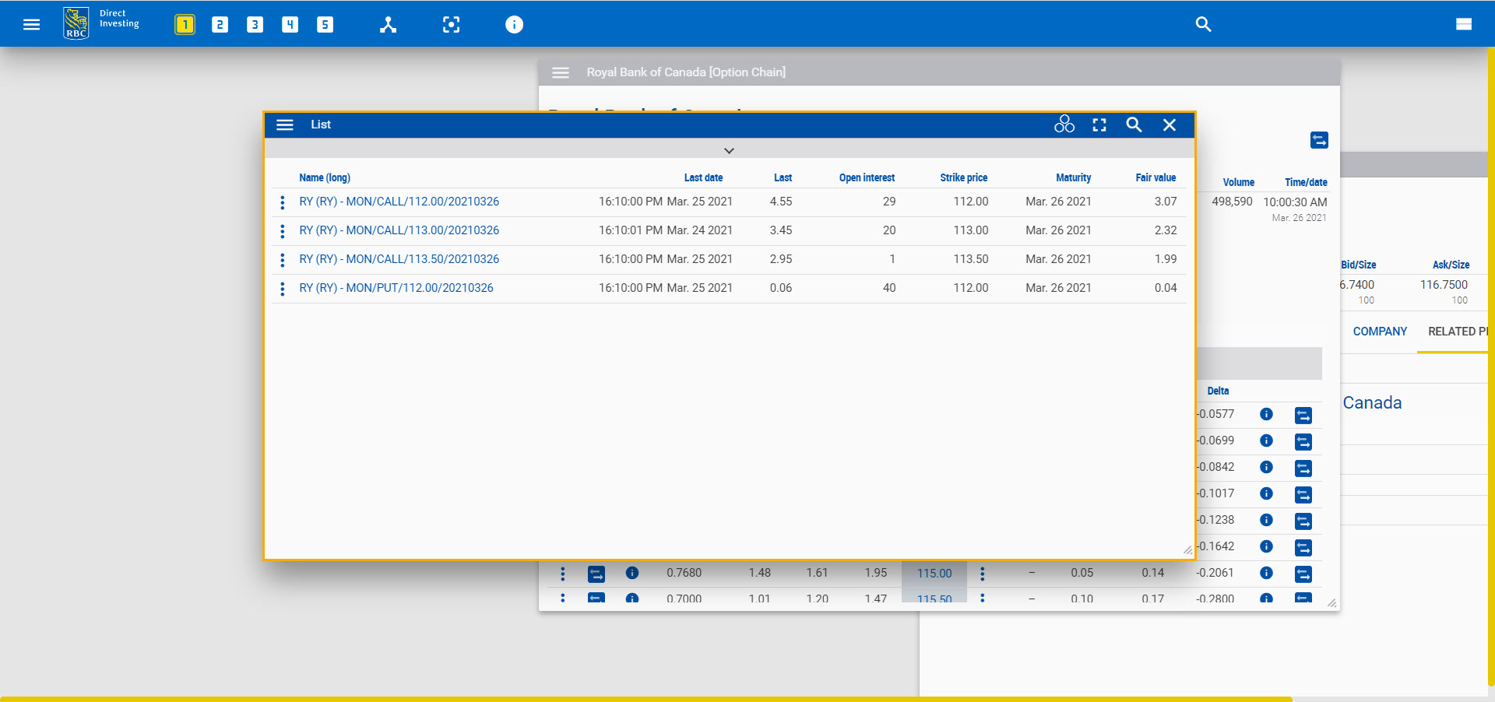Image resolution: width=1495 pixels, height=702 pixels.
Task: Open the three-dot menu for MON/PUT/112.00
Action: tap(282, 288)
